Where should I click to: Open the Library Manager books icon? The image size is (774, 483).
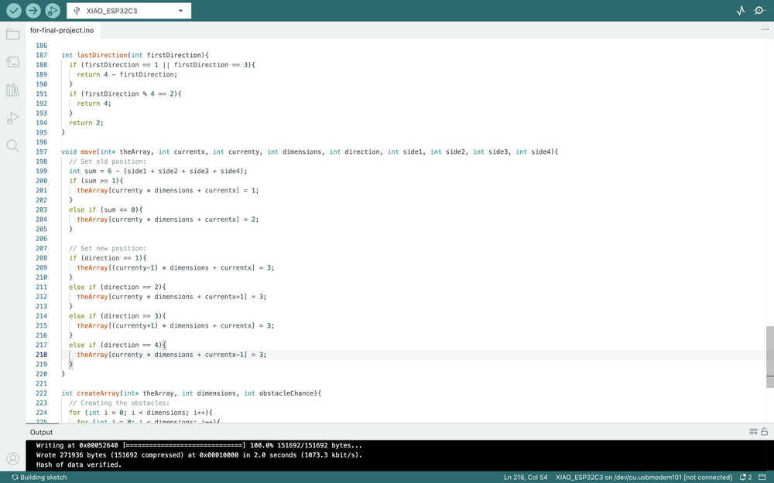point(13,90)
